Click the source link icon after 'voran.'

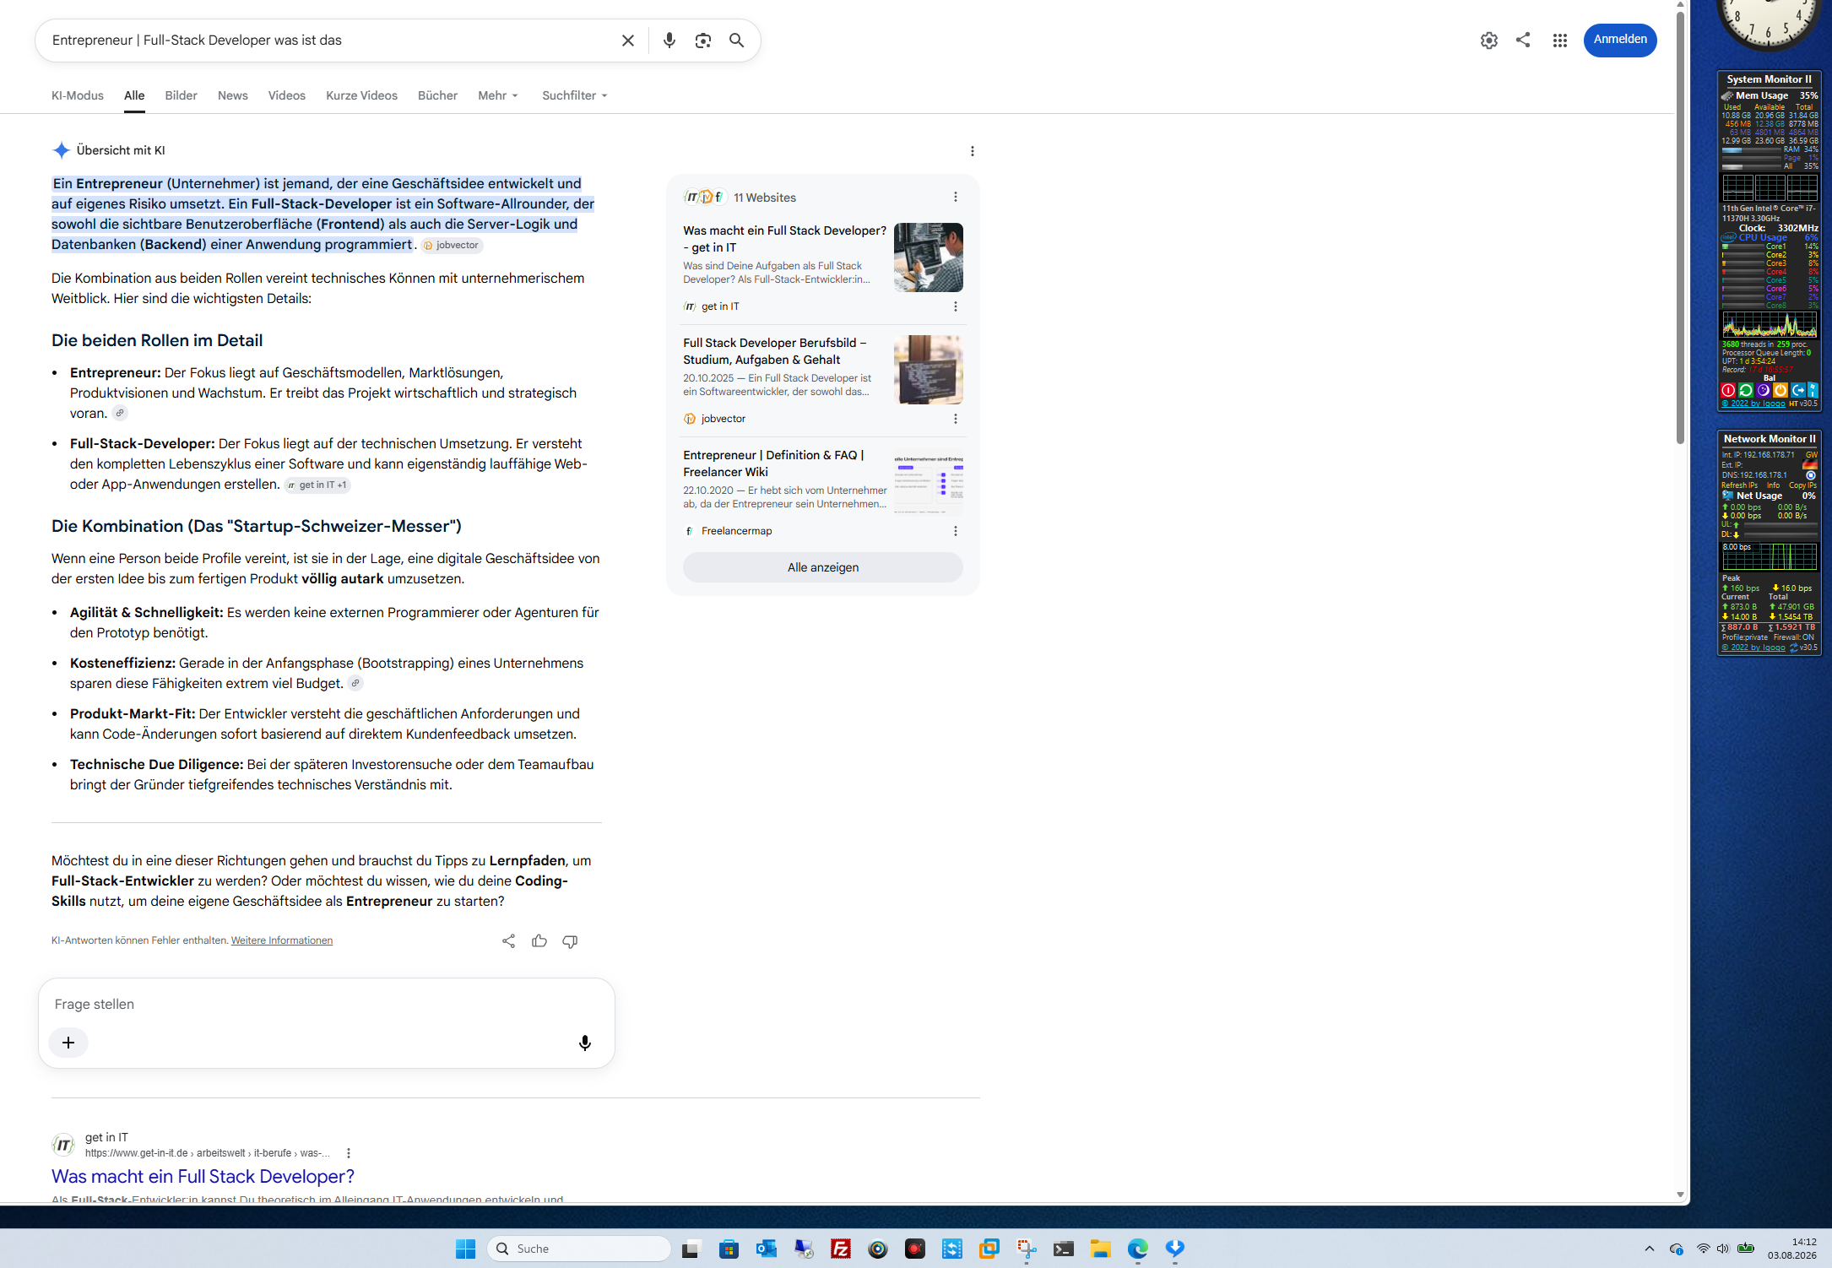120,413
